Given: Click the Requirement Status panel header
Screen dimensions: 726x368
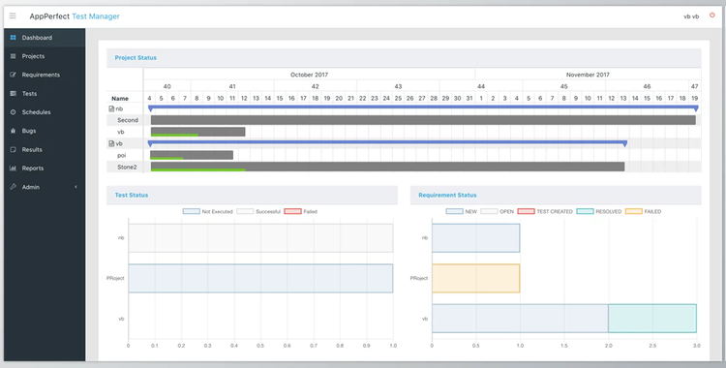Looking at the screenshot, I should click(x=556, y=195).
